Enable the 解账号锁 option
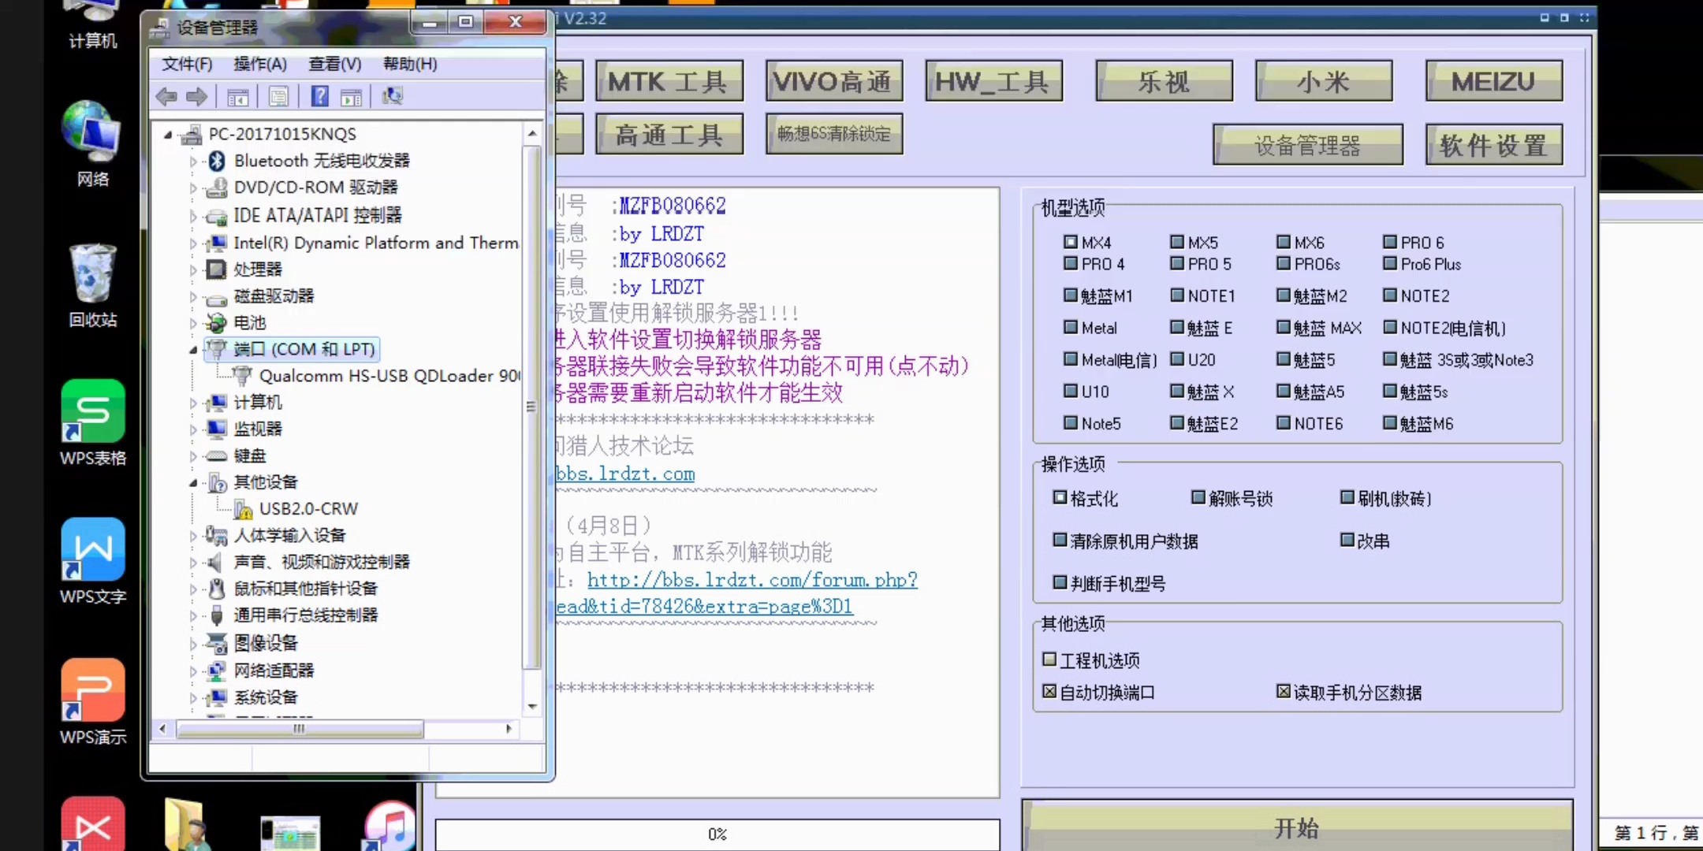The height and width of the screenshot is (851, 1703). 1198,497
